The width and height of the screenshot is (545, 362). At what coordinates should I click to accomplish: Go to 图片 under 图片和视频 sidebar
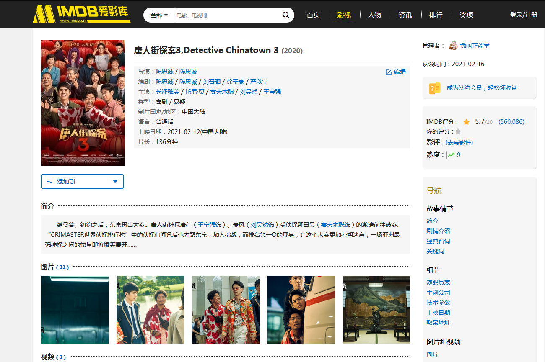point(432,354)
